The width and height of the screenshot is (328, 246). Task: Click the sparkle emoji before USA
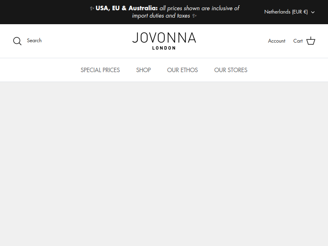[x=92, y=8]
